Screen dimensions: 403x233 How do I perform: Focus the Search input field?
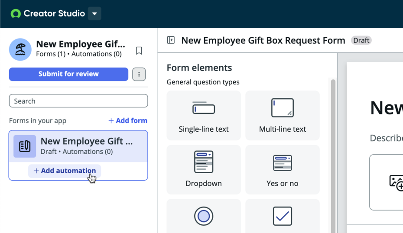pyautogui.click(x=78, y=101)
